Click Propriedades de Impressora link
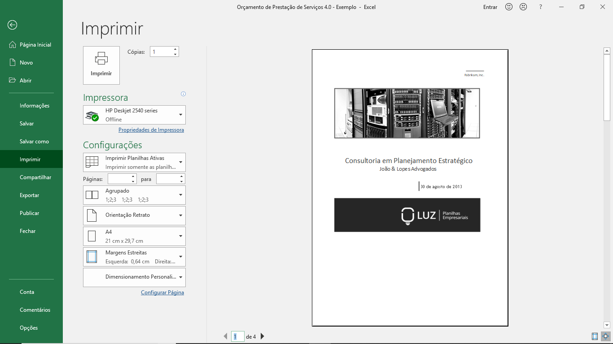The height and width of the screenshot is (344, 613). click(151, 130)
